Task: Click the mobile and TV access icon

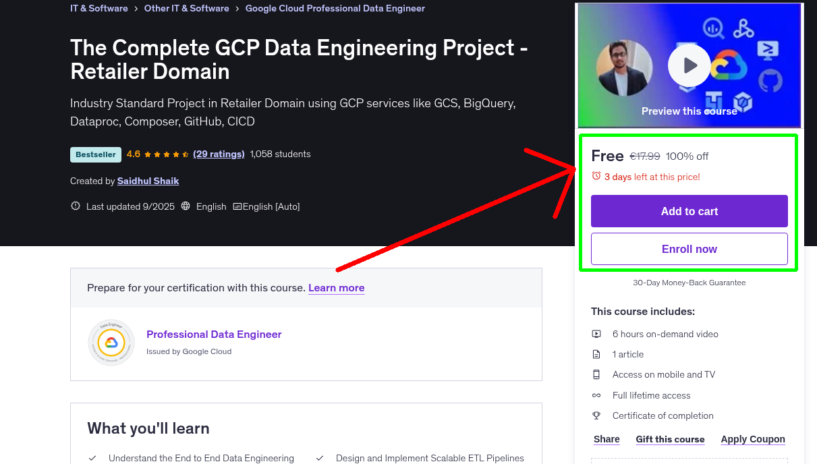Action: (596, 374)
